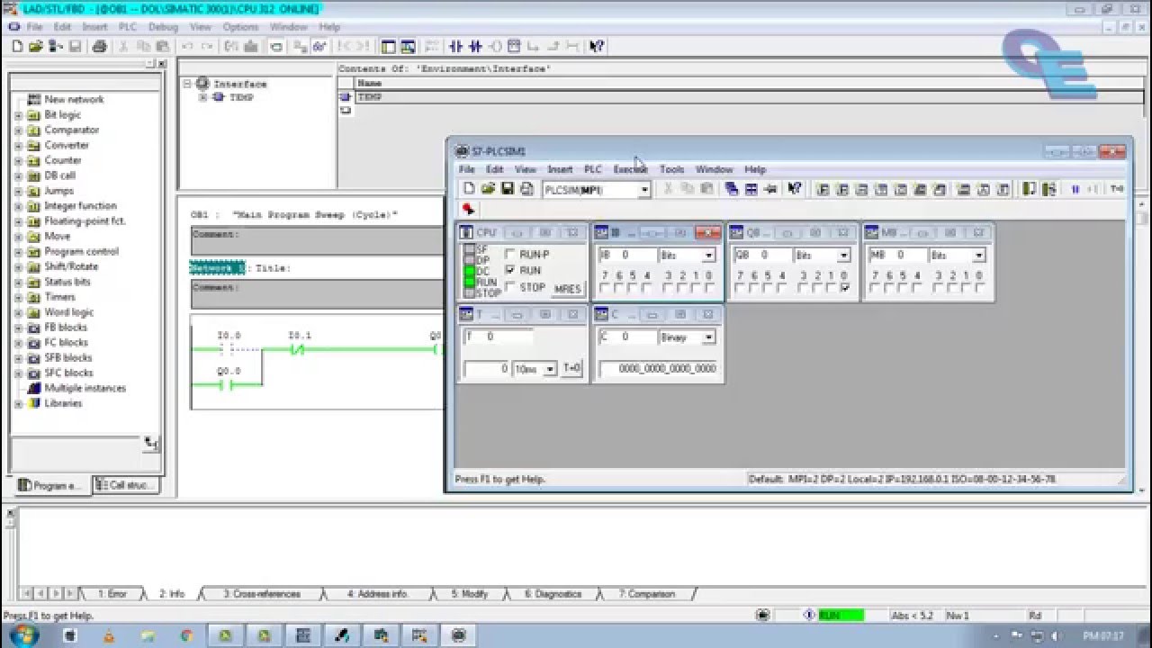Toggle bit 0 checkbox in the IB window
This screenshot has width=1152, height=648.
pyautogui.click(x=709, y=288)
